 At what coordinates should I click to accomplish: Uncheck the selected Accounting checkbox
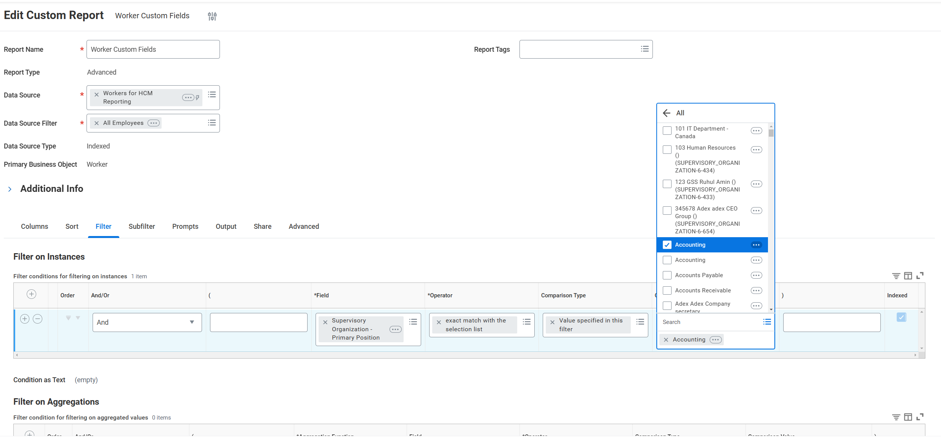pos(667,245)
